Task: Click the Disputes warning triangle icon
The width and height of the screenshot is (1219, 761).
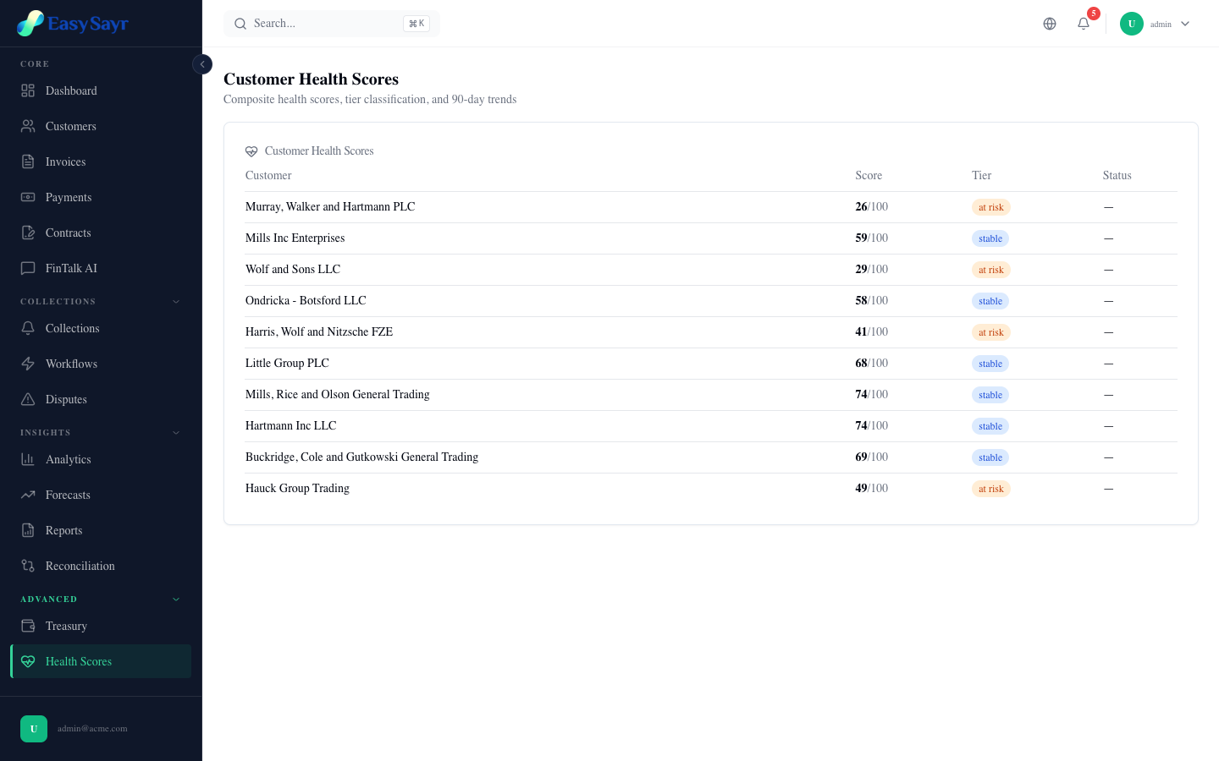Action: click(28, 399)
